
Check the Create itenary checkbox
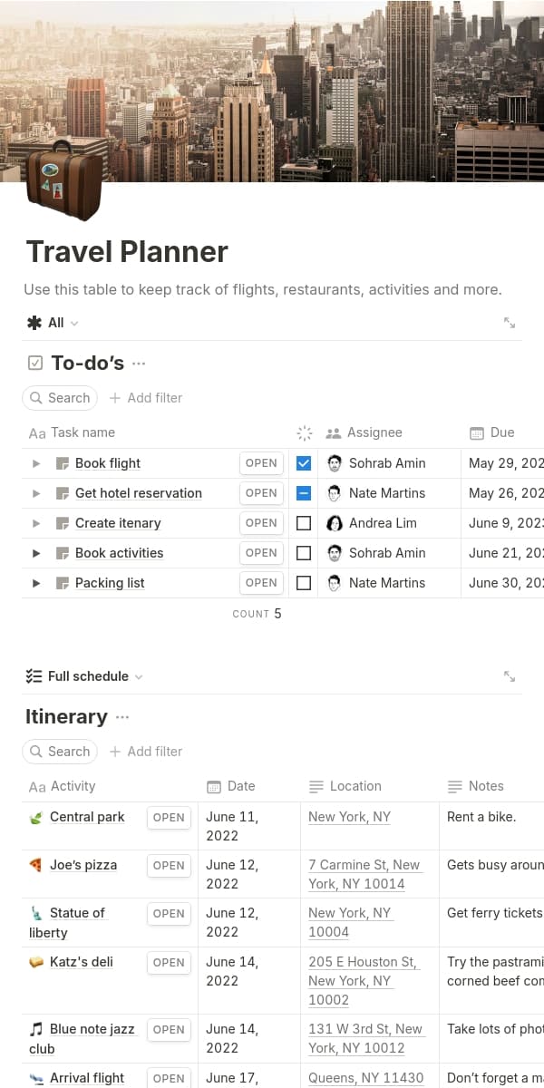[304, 523]
